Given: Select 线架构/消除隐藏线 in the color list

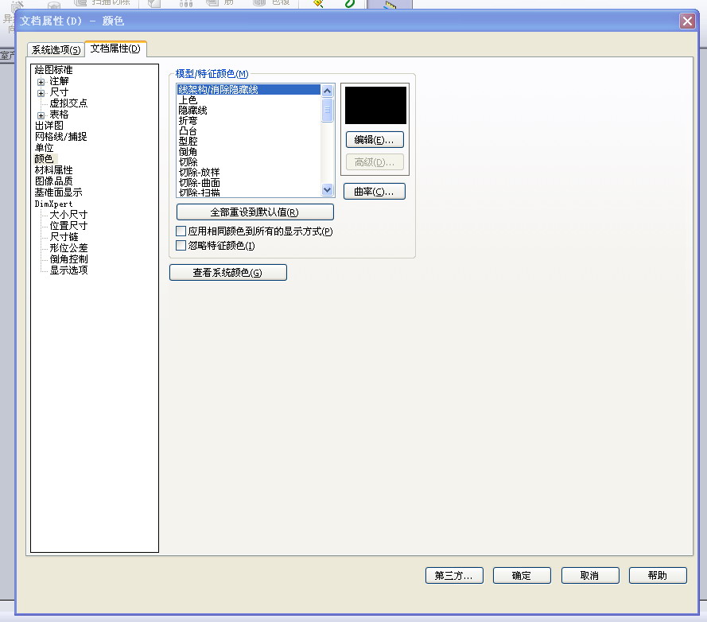Looking at the screenshot, I should [x=248, y=89].
